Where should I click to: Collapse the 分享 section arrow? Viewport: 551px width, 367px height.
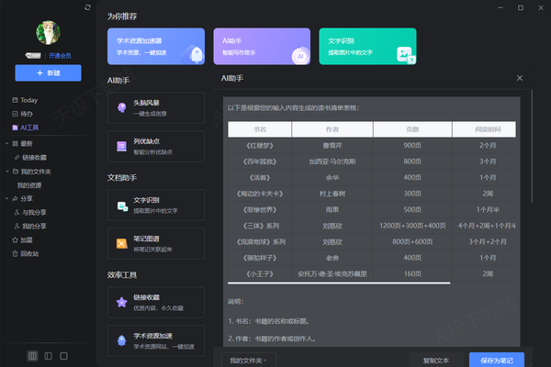tap(6, 198)
